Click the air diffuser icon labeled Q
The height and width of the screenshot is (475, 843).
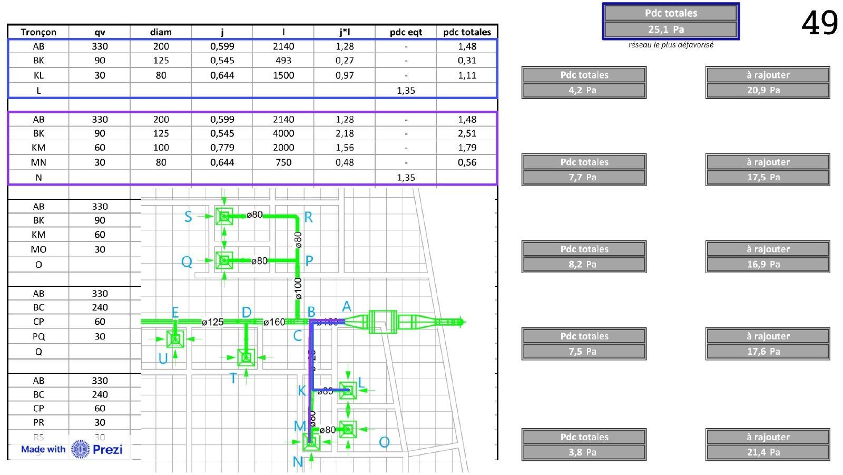[224, 260]
